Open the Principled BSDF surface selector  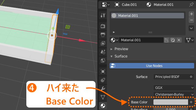[174, 77]
